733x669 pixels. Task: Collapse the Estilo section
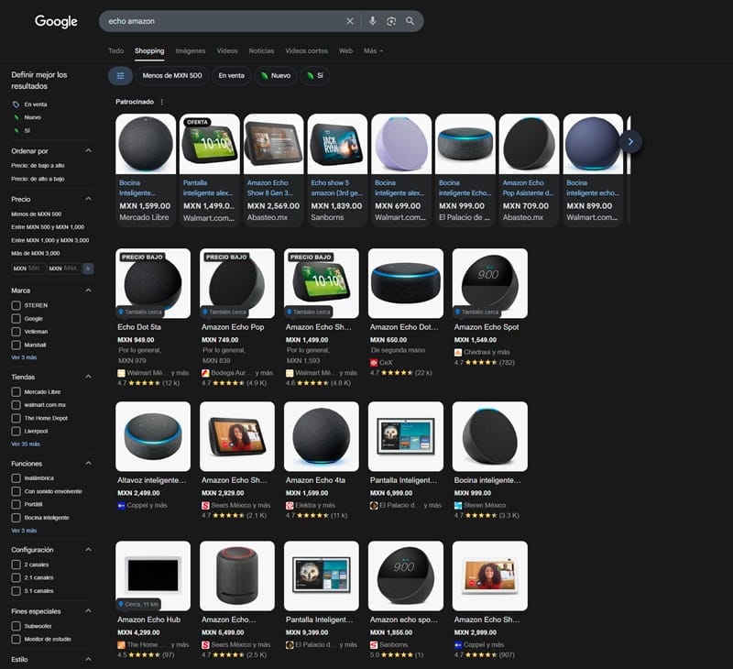(88, 659)
